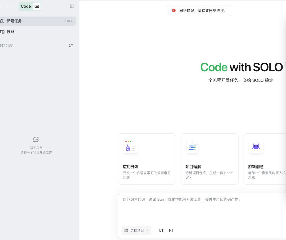Click the 项目列表 section header
This screenshot has height=240, width=286.
pos(6,46)
